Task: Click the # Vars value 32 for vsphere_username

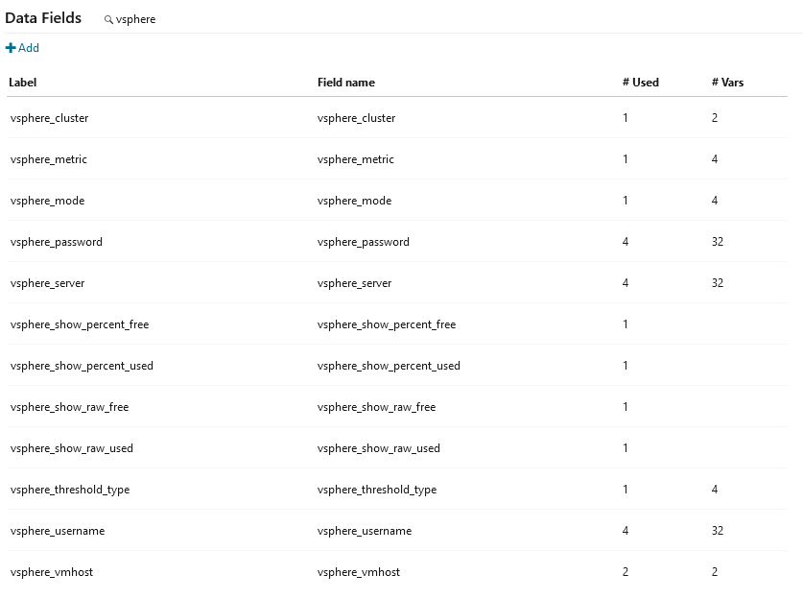Action: click(718, 531)
